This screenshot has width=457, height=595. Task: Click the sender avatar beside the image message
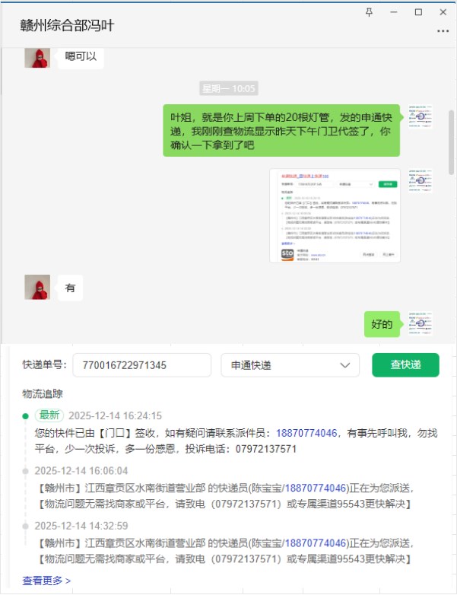[x=421, y=180]
